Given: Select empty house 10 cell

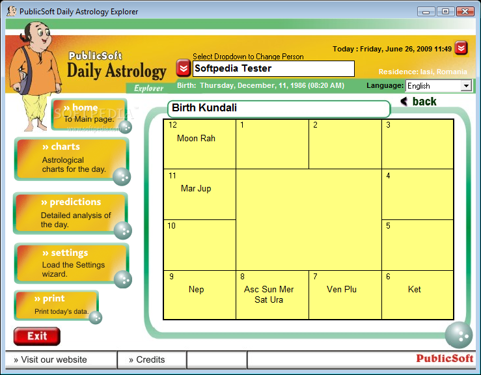Looking at the screenshot, I should pos(200,245).
